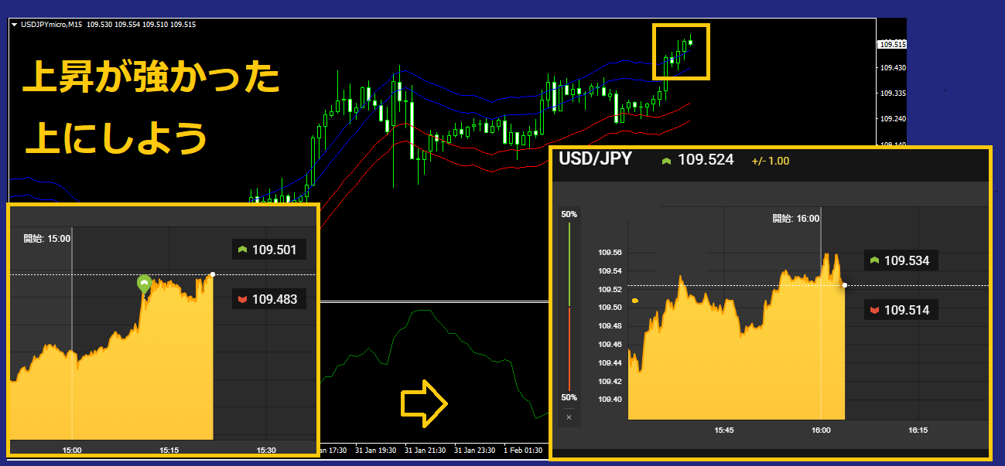The image size is (1005, 466).
Task: Click the green up-arrow 109.501 button
Action: pyautogui.click(x=268, y=249)
